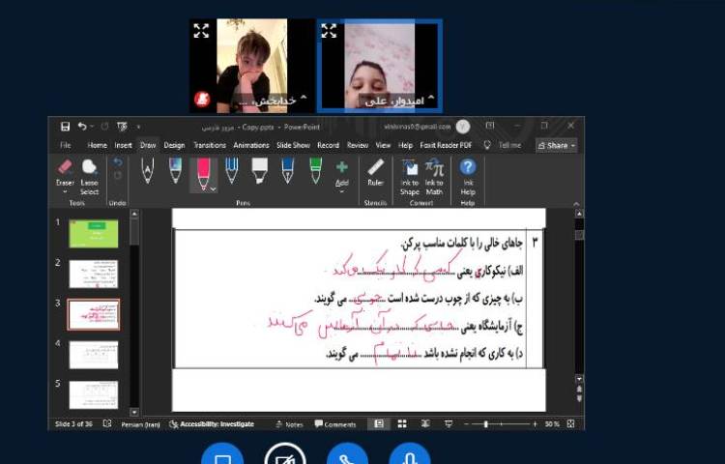Choose the black text pen with letter A
This screenshot has height=464, width=725.
[147, 171]
